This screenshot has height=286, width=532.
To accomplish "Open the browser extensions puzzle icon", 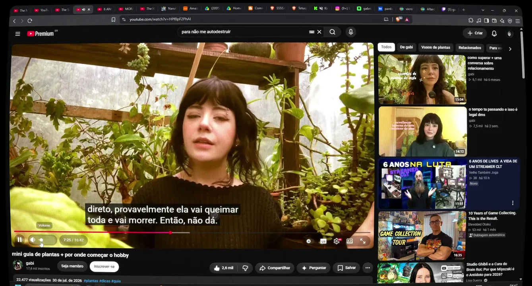I will [x=471, y=21].
